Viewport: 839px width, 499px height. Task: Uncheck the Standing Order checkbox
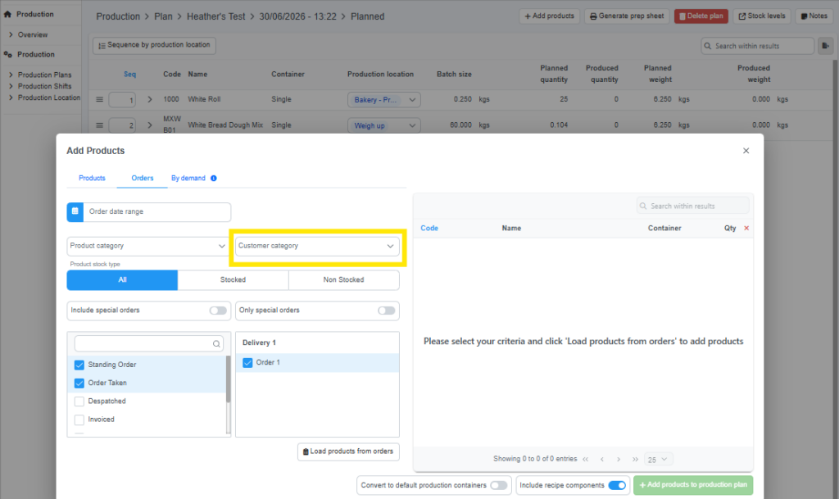pyautogui.click(x=79, y=365)
